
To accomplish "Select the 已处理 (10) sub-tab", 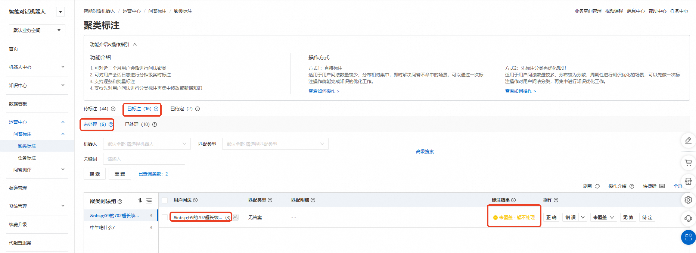I will (137, 124).
